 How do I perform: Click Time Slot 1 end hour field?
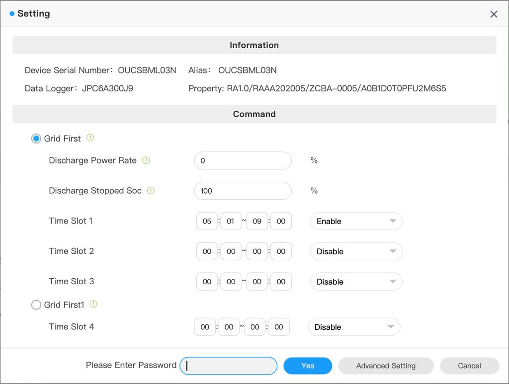[x=256, y=221]
